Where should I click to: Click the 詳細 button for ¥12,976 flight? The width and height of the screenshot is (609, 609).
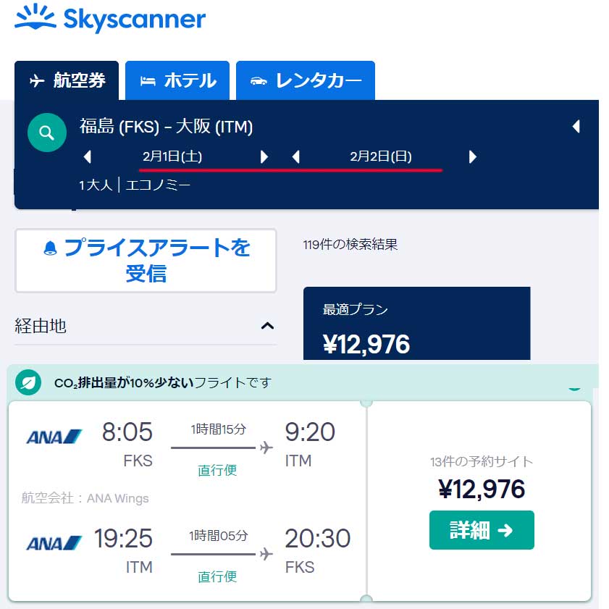pos(482,530)
